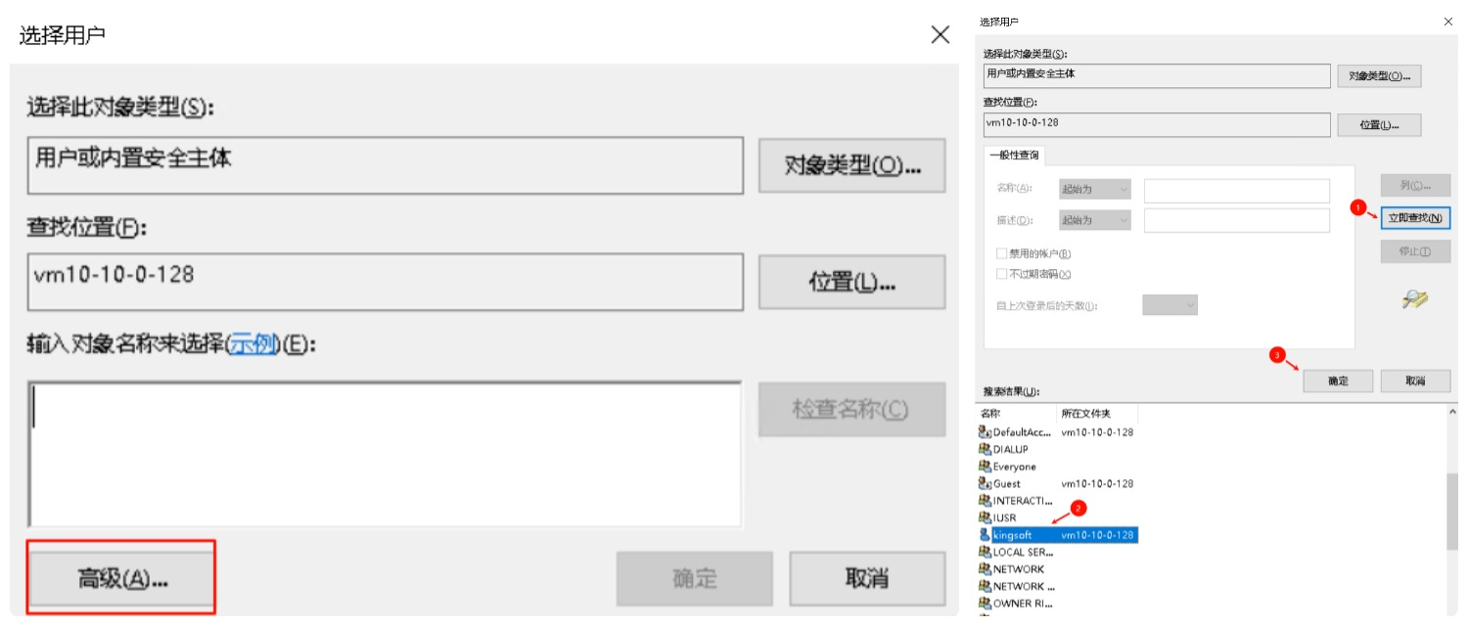Open the 自上次登录后的天数 dropdown
The image size is (1468, 625).
(1170, 305)
